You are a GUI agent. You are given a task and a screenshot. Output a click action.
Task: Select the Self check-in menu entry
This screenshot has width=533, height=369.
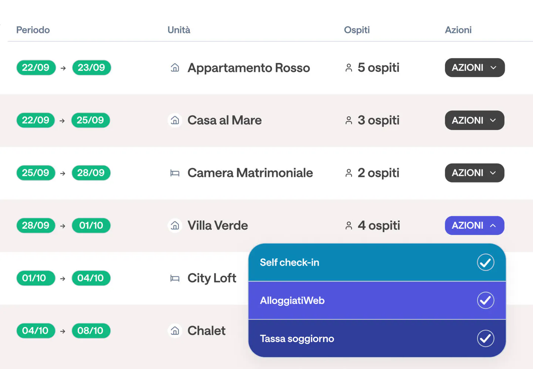[289, 262]
